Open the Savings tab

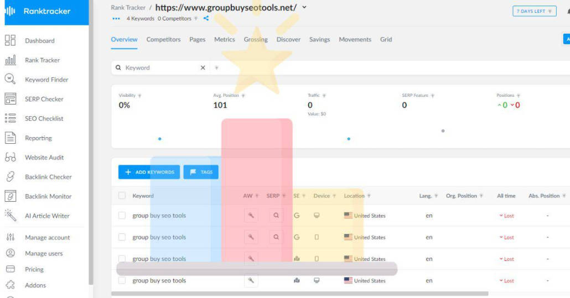(x=319, y=40)
